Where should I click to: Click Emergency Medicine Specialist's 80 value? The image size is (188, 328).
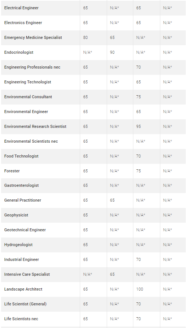[85, 38]
